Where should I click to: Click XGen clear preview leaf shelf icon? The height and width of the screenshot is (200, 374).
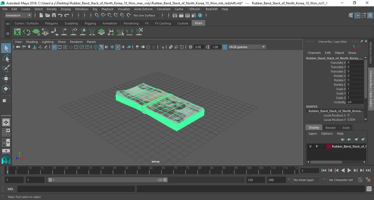tap(36, 32)
